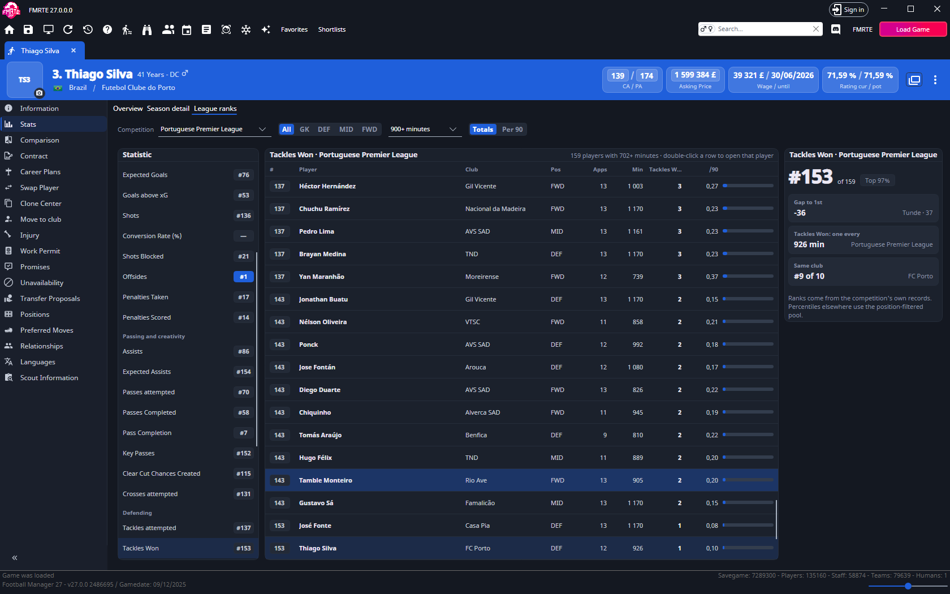This screenshot has height=594, width=950.
Task: Open the notes document icon in the toolbar
Action: (x=206, y=29)
